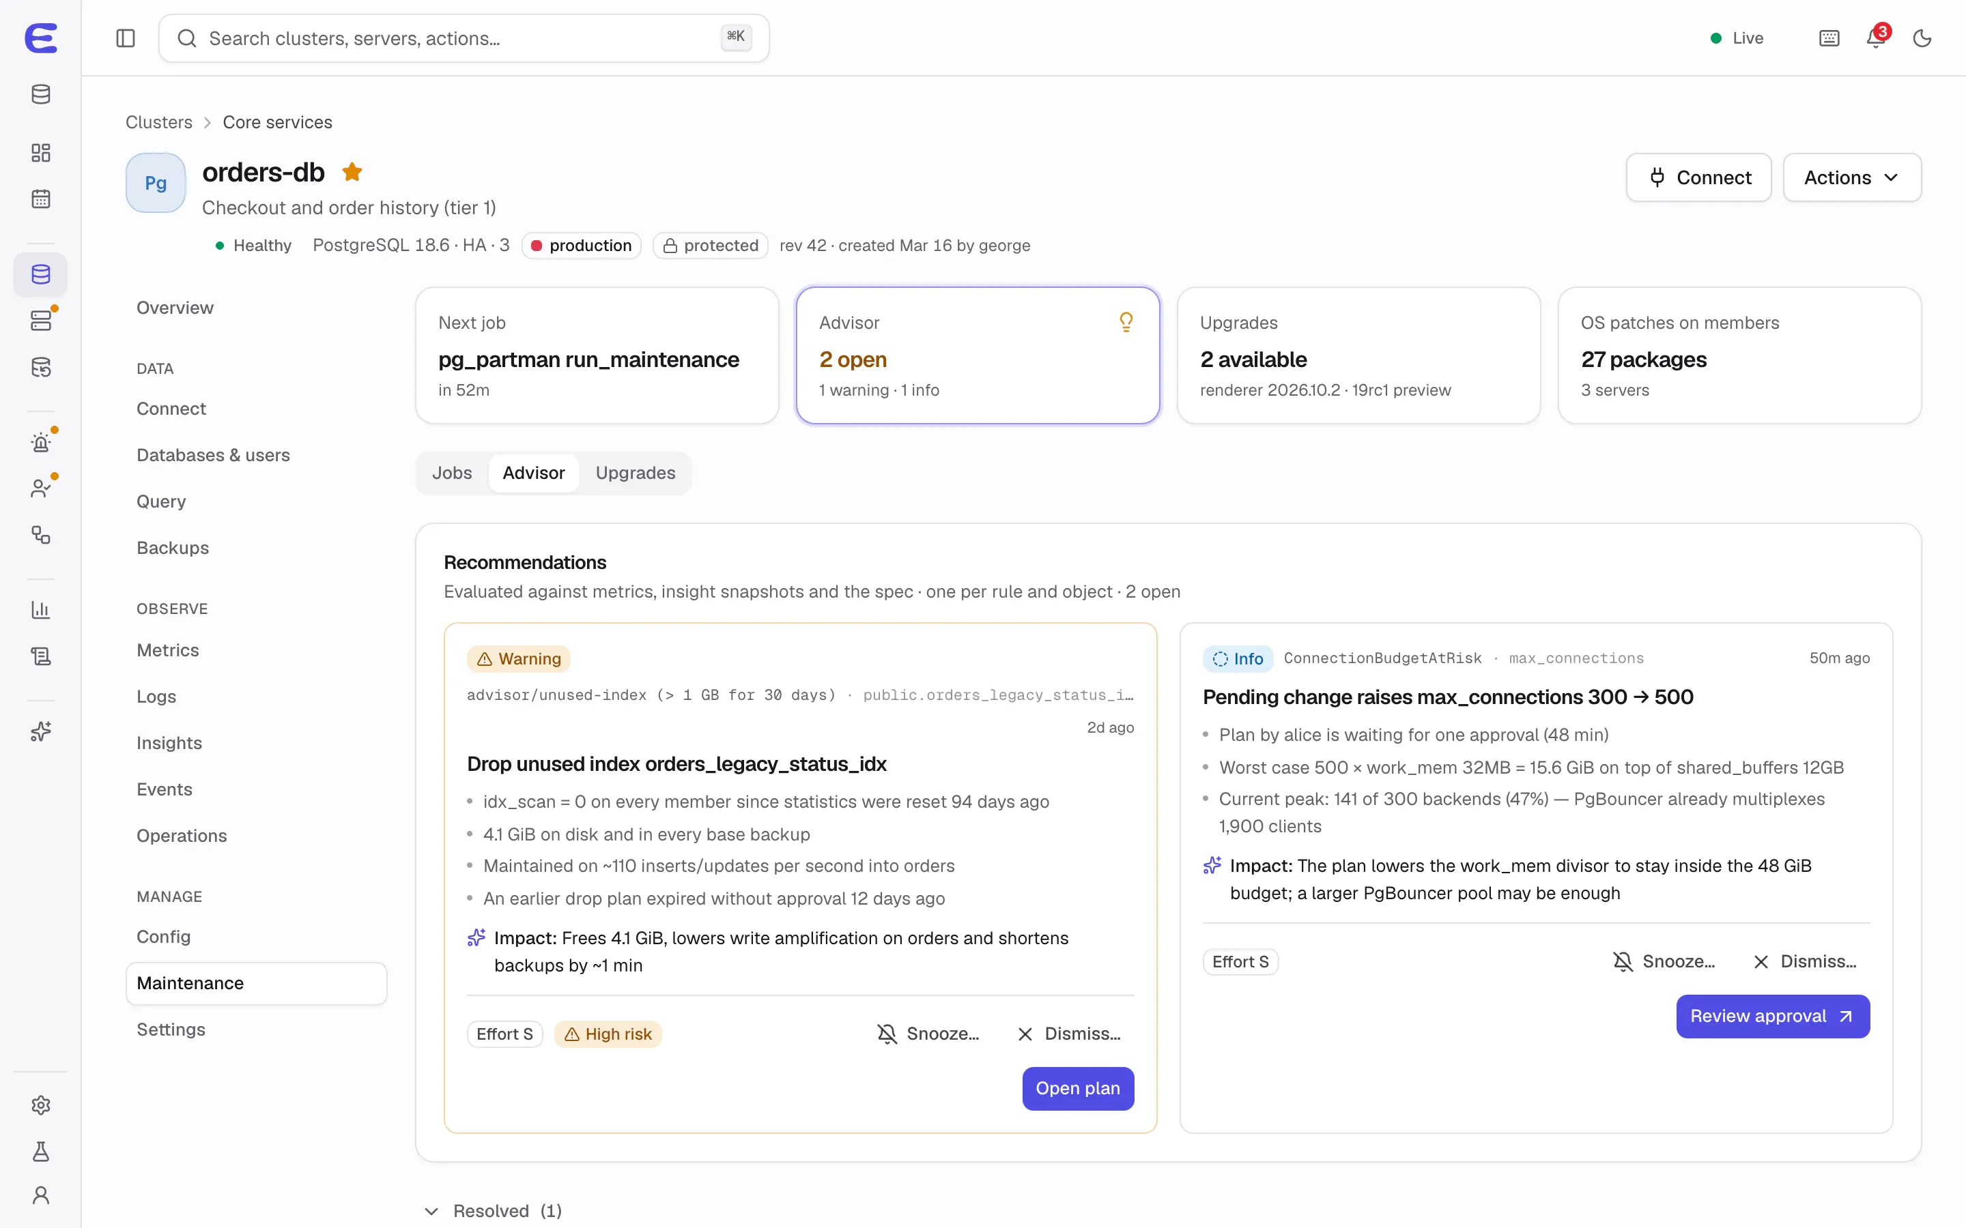Click the Live status indicator
This screenshot has width=1966, height=1228.
(x=1737, y=38)
